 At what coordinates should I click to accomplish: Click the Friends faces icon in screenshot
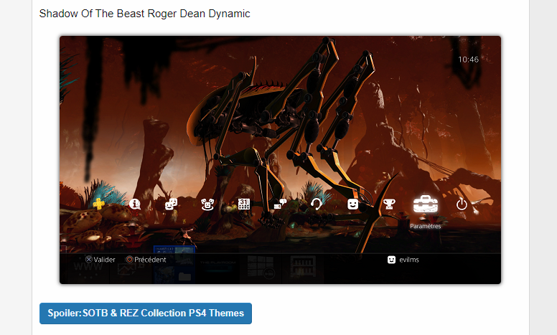coord(172,204)
